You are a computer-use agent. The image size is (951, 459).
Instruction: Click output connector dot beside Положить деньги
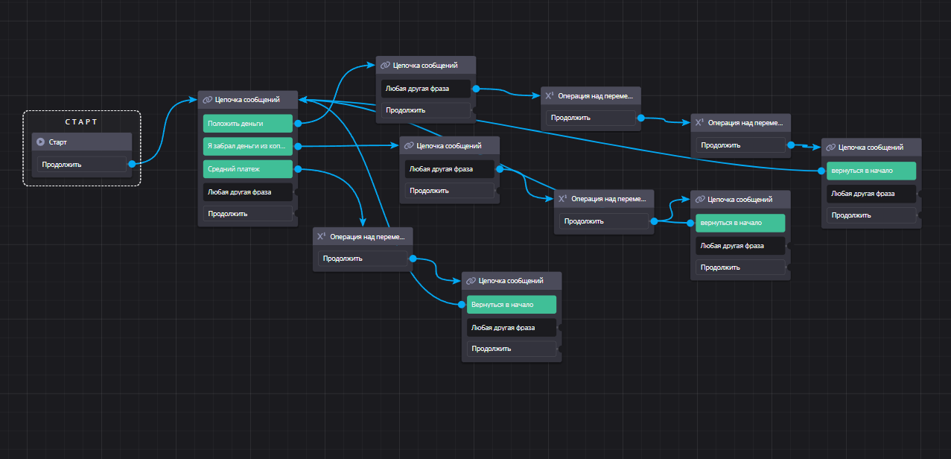(298, 124)
